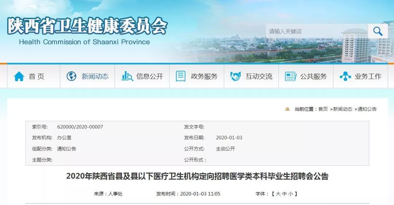The width and height of the screenshot is (394, 205).
Task: Click the magnifier search icon
Action: (378, 31)
